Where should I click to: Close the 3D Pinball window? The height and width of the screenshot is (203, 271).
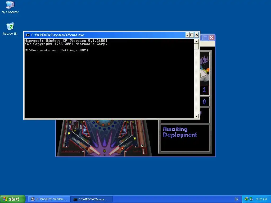point(211,38)
